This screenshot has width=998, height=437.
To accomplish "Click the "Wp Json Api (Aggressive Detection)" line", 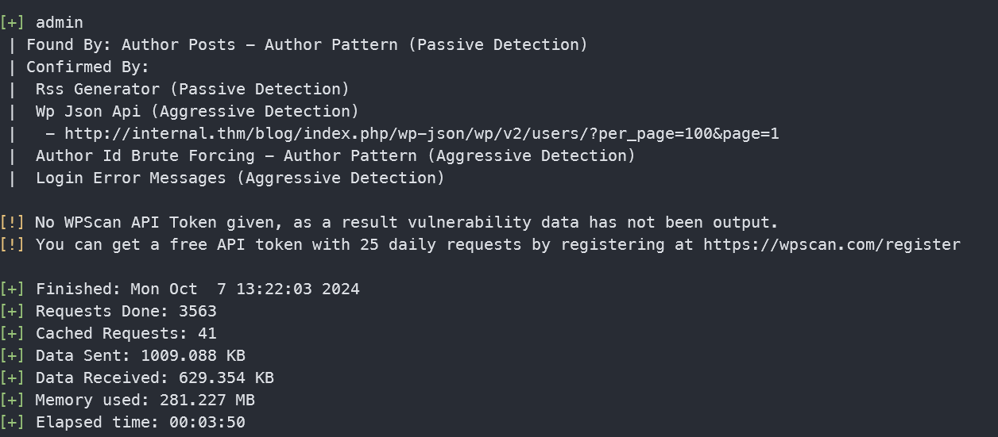I will point(197,111).
